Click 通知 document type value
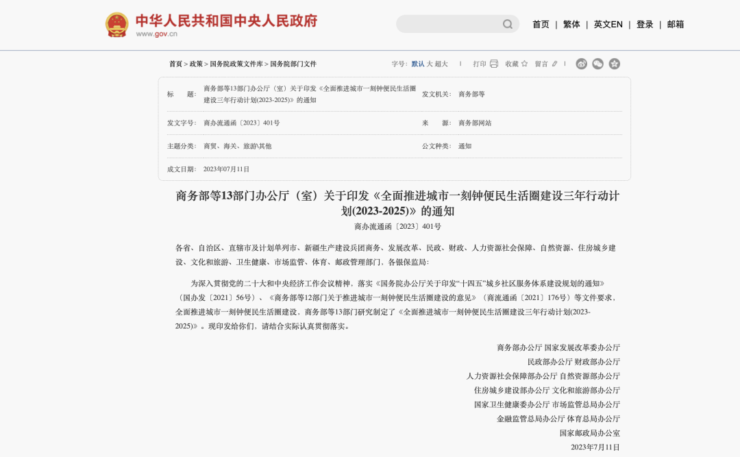740x457 pixels. (x=465, y=146)
